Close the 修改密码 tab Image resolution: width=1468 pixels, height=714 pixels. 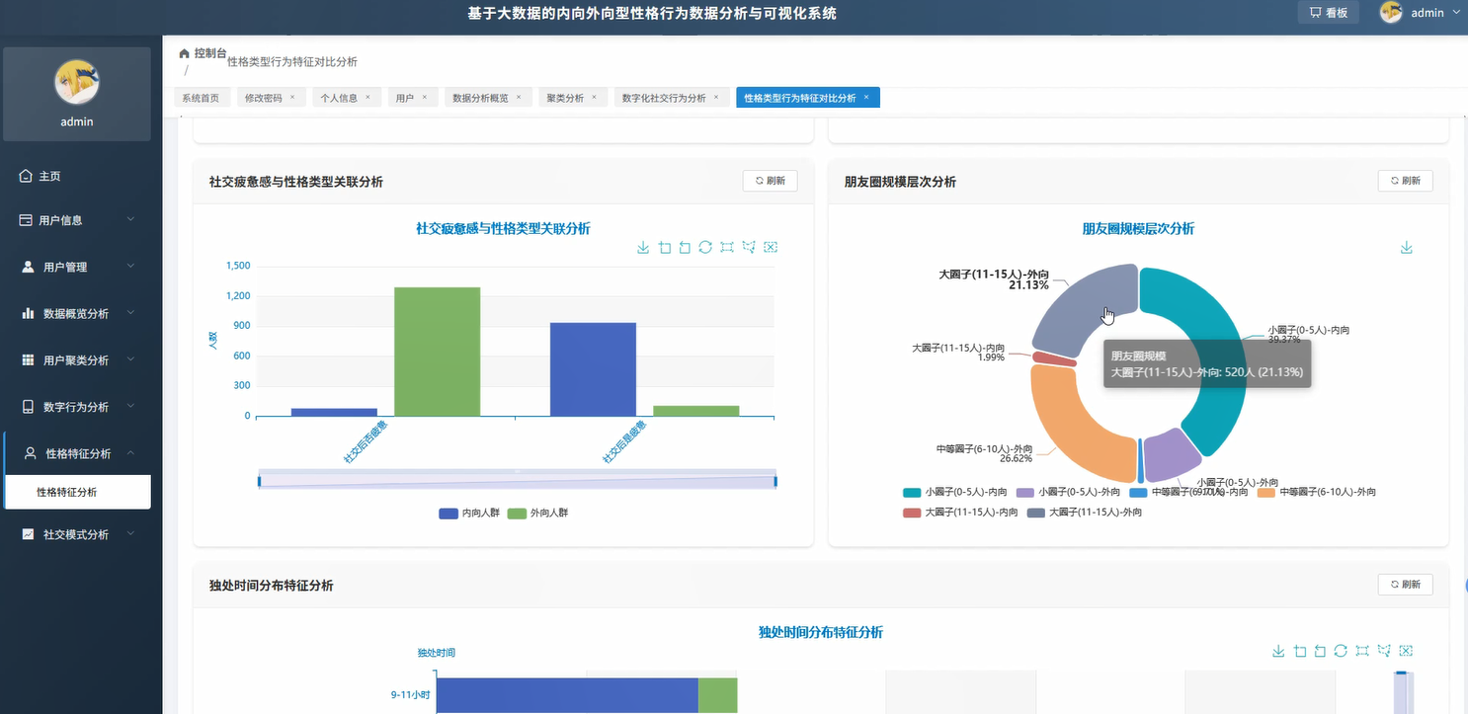[x=291, y=98]
